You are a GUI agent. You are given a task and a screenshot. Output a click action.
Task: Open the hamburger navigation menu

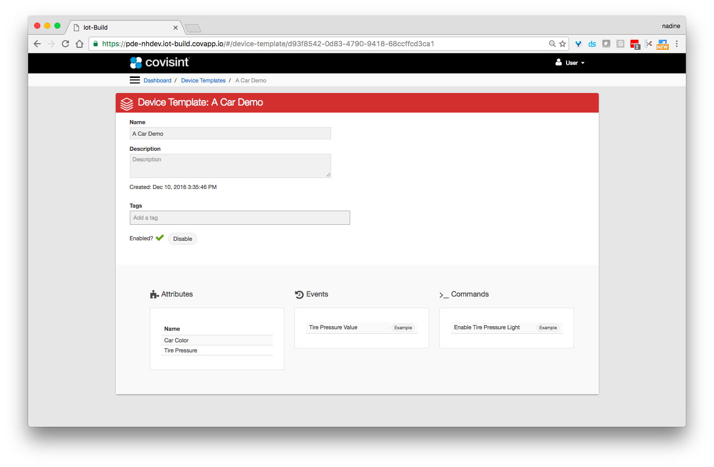(134, 80)
